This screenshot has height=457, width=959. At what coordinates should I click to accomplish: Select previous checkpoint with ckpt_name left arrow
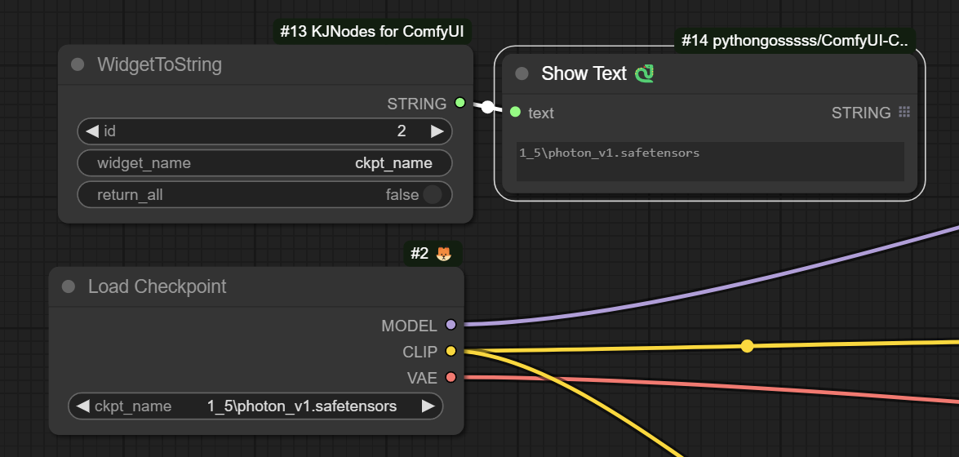coord(82,406)
